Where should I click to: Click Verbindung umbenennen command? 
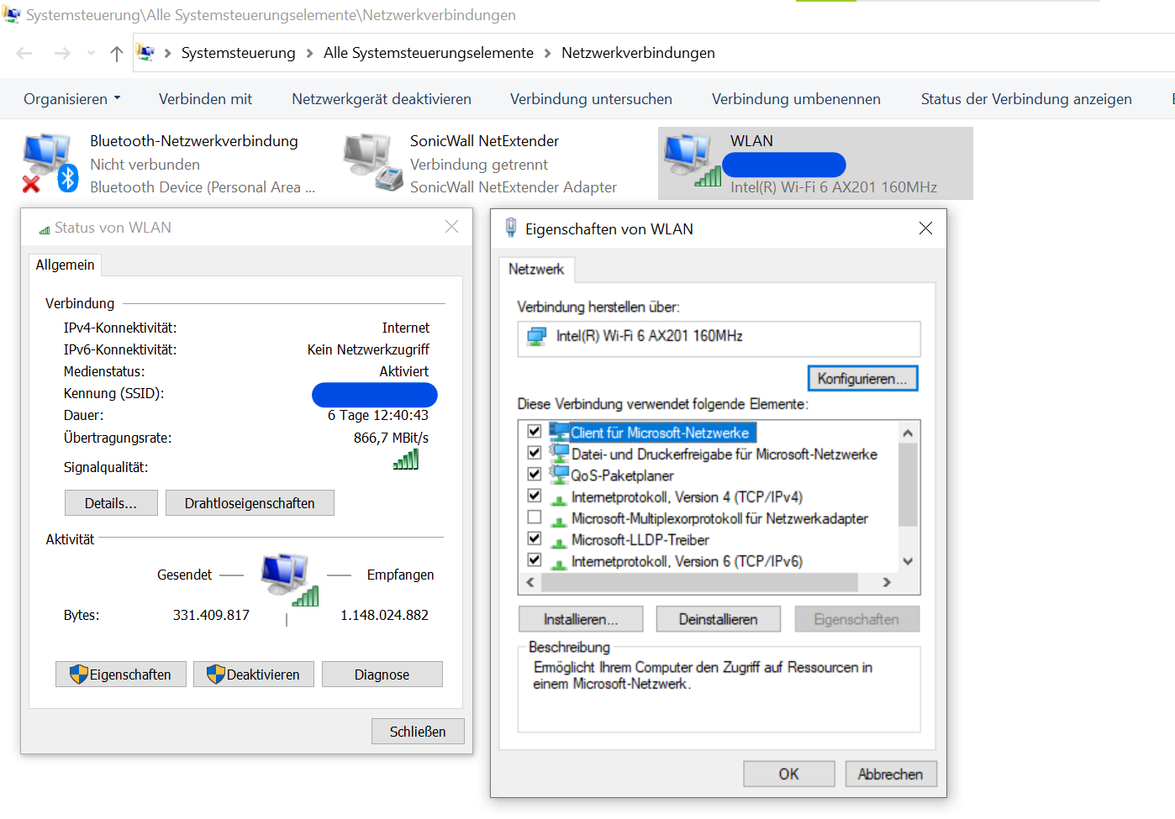pyautogui.click(x=796, y=99)
